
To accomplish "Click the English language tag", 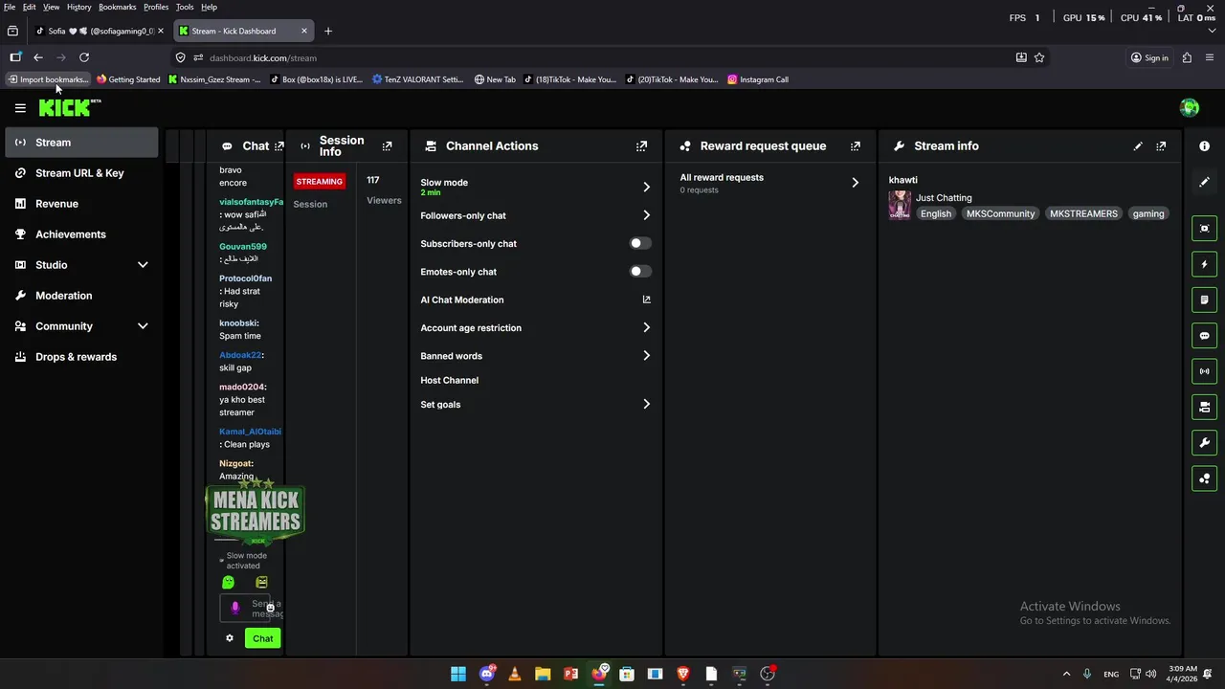I will pos(936,213).
